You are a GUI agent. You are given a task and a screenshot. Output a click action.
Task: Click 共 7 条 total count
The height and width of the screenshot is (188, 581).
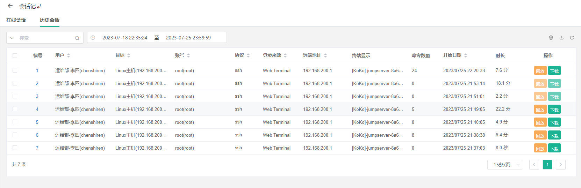click(x=19, y=164)
